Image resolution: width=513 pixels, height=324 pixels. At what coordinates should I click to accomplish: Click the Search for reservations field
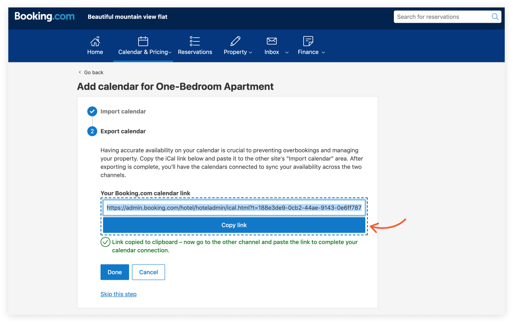click(447, 17)
